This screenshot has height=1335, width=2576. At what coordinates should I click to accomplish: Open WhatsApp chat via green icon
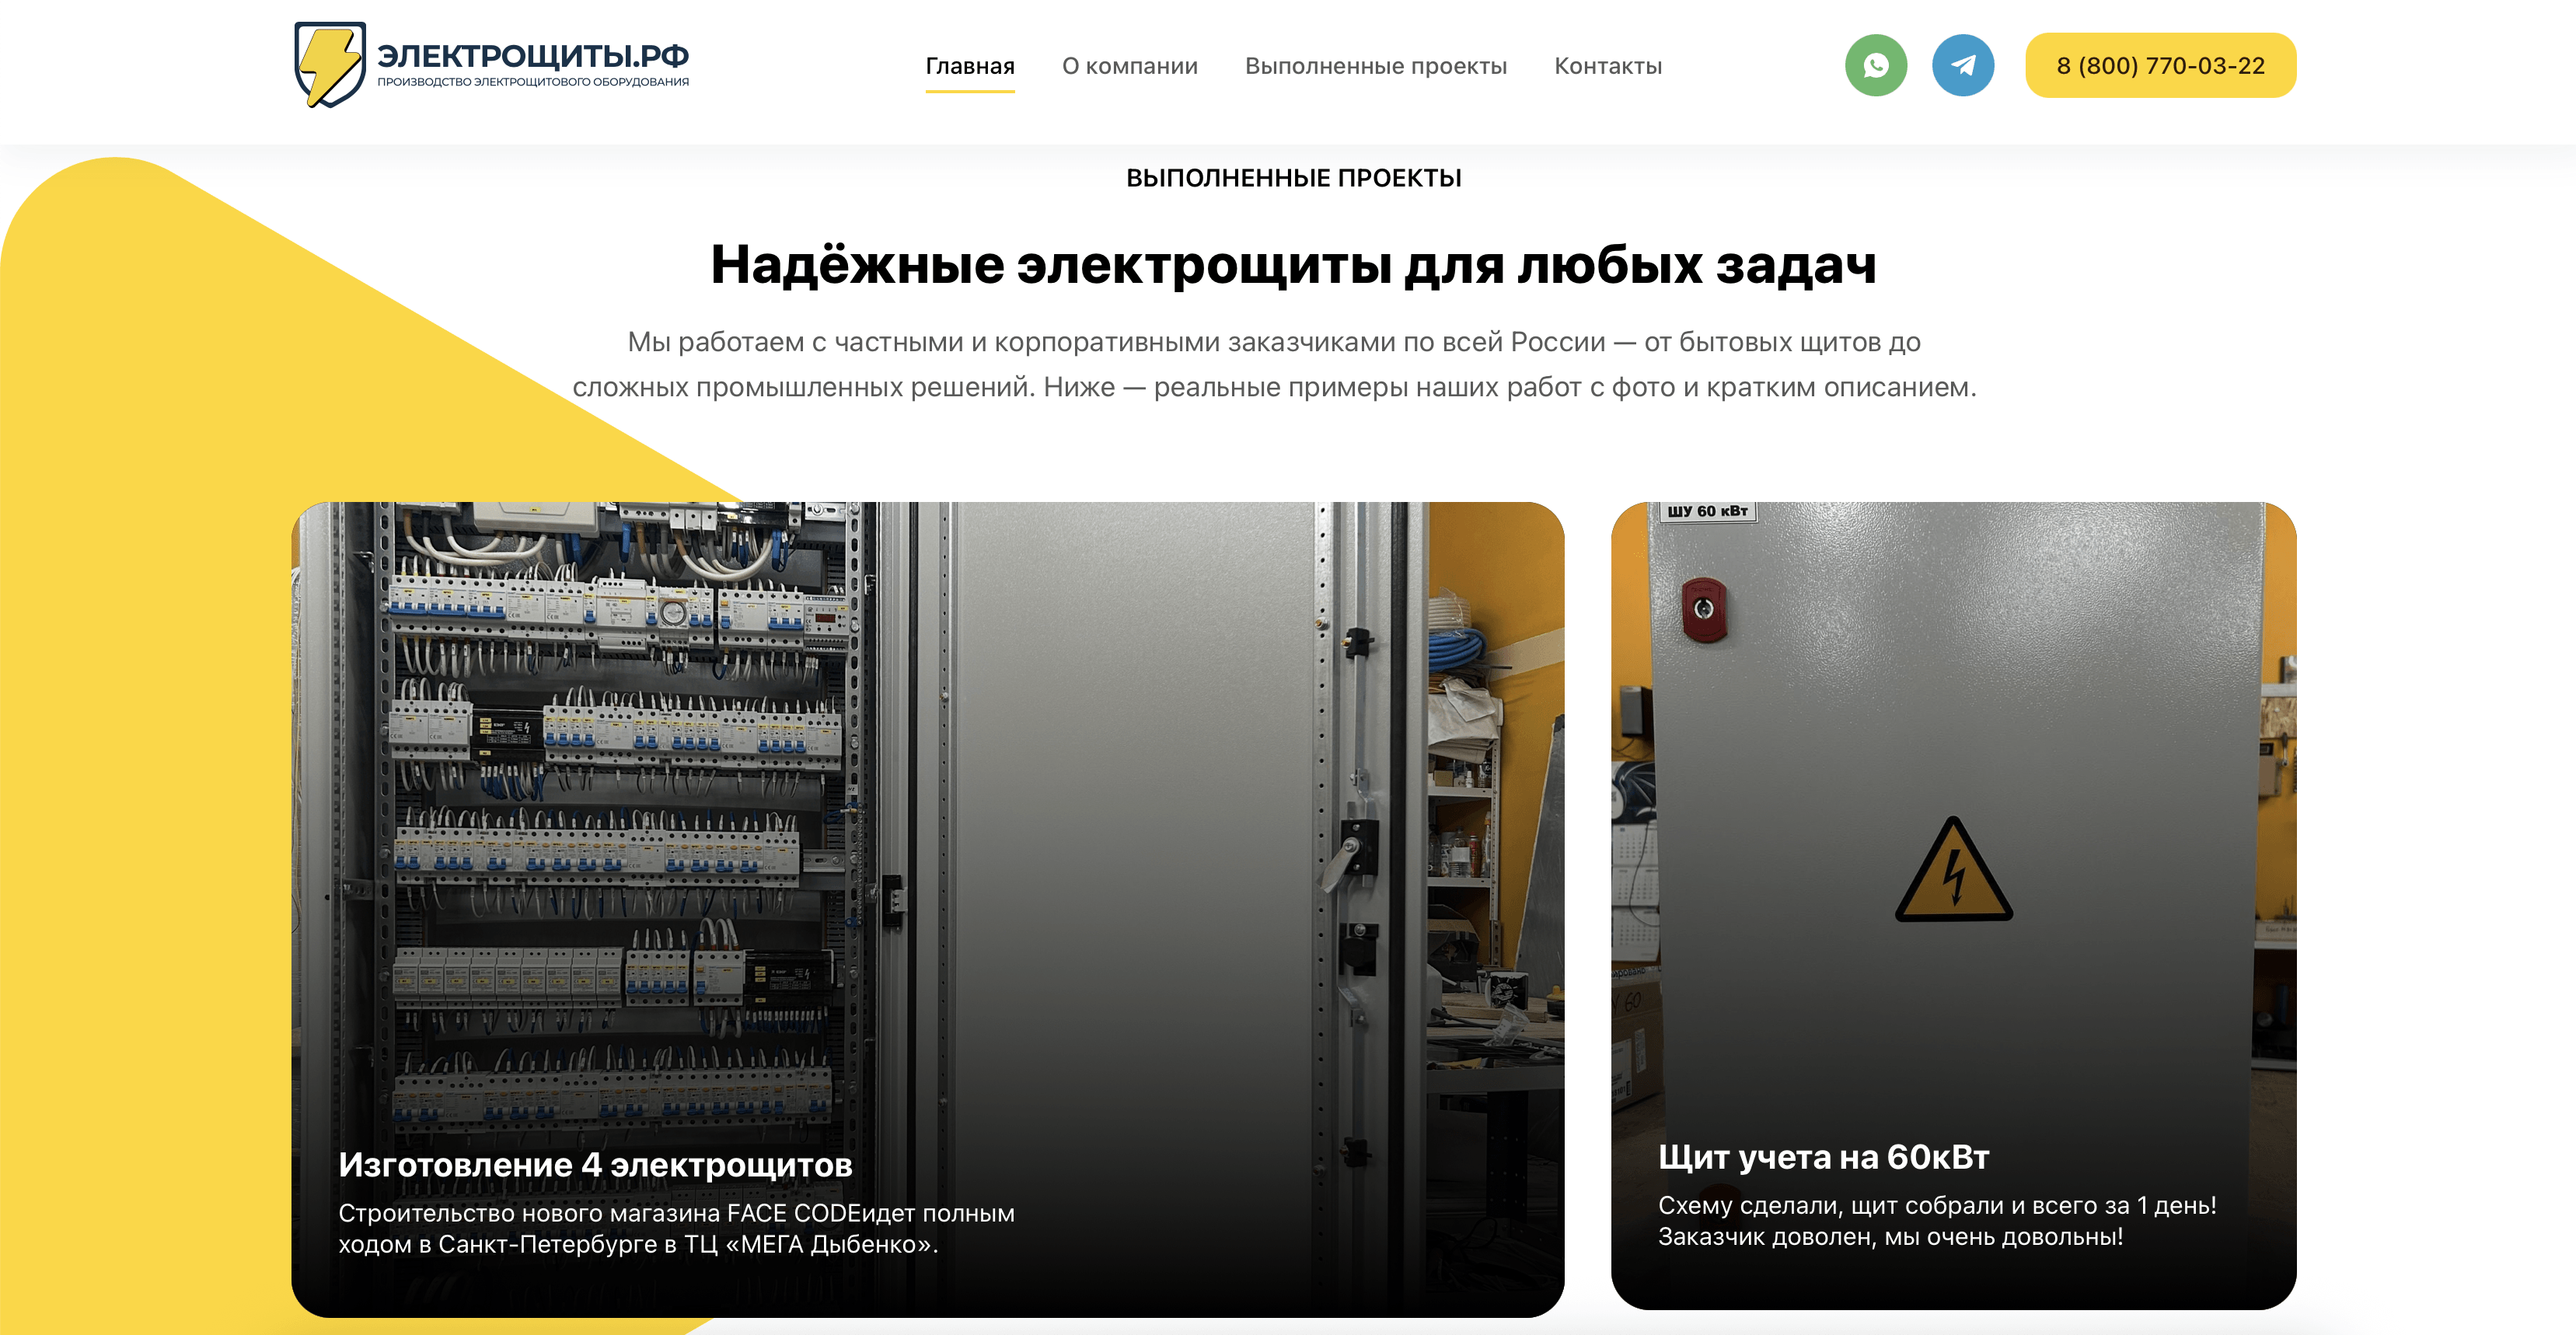click(1875, 66)
